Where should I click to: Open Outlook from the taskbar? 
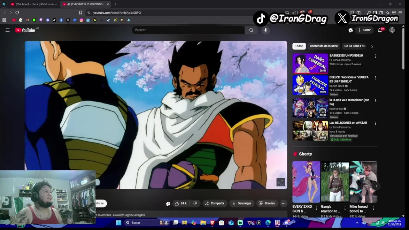pyautogui.click(x=231, y=223)
